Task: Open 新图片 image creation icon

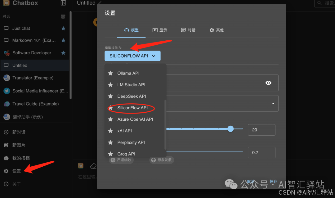Action: (x=6, y=145)
